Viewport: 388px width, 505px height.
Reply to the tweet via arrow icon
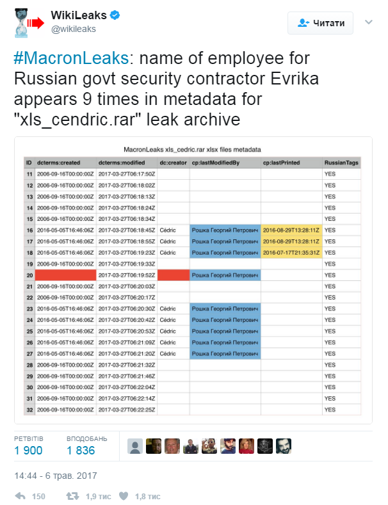(x=20, y=496)
